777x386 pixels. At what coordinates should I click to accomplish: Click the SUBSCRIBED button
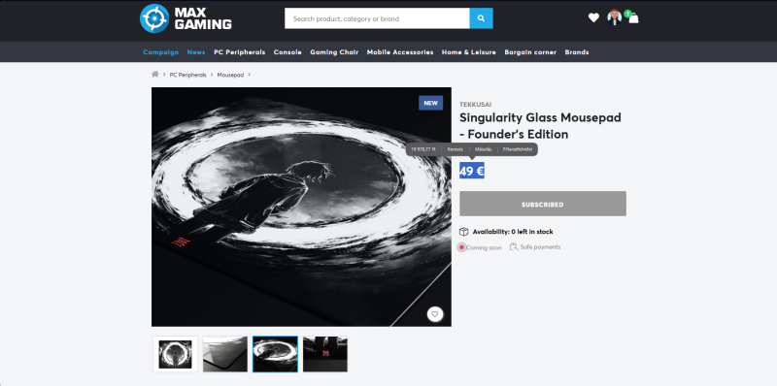click(x=543, y=204)
